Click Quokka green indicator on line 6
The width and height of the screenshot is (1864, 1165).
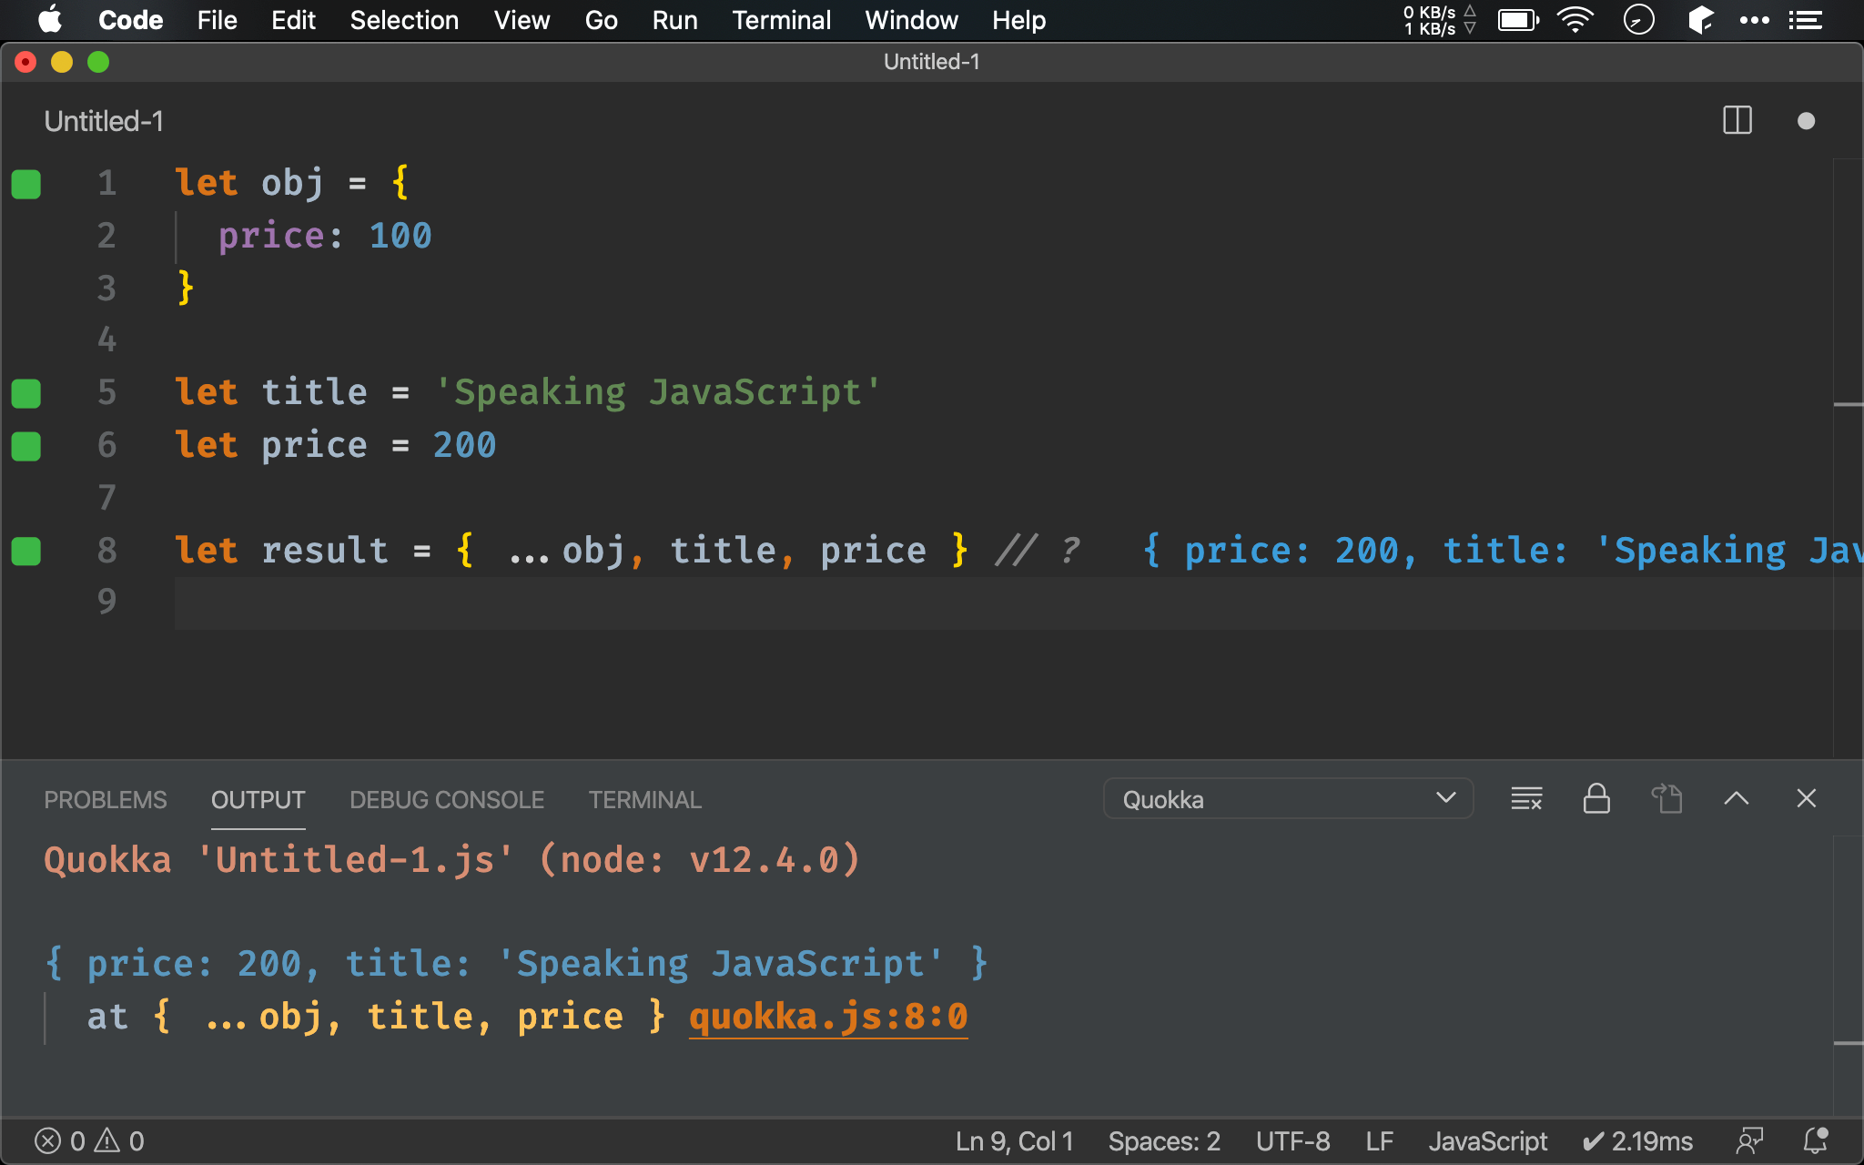(x=26, y=446)
